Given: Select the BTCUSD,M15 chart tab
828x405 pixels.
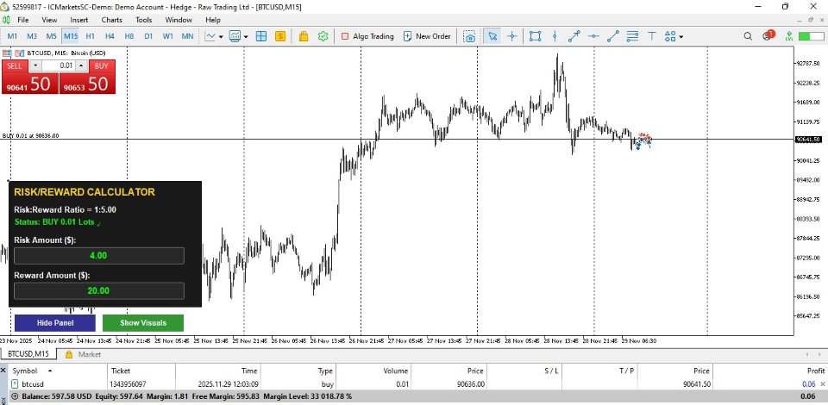Looking at the screenshot, I should pyautogui.click(x=28, y=354).
